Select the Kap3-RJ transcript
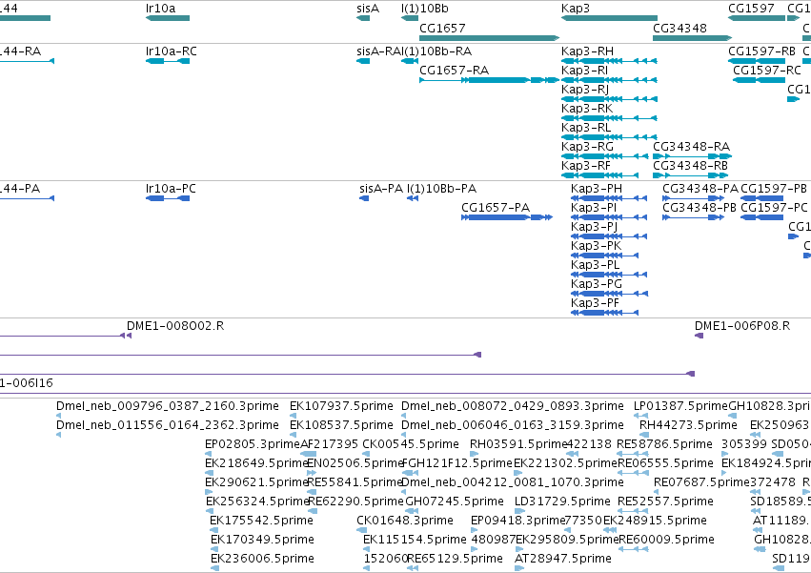 click(609, 99)
